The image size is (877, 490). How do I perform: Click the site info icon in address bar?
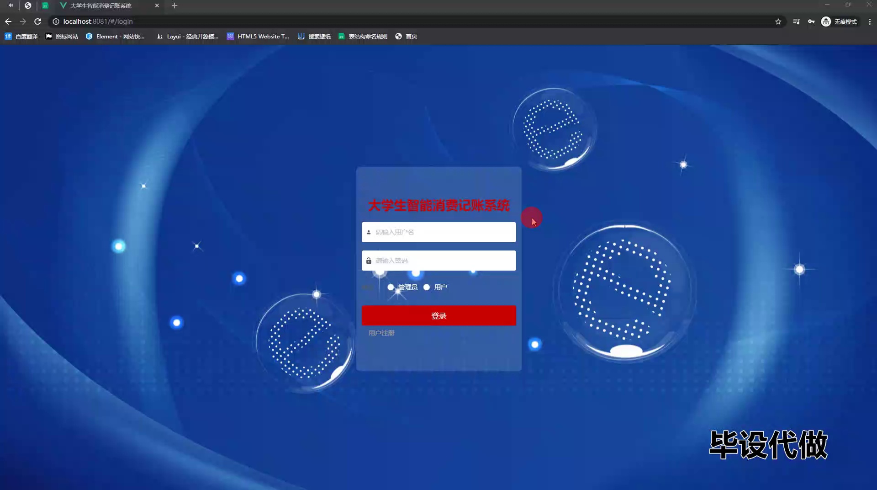click(x=56, y=21)
